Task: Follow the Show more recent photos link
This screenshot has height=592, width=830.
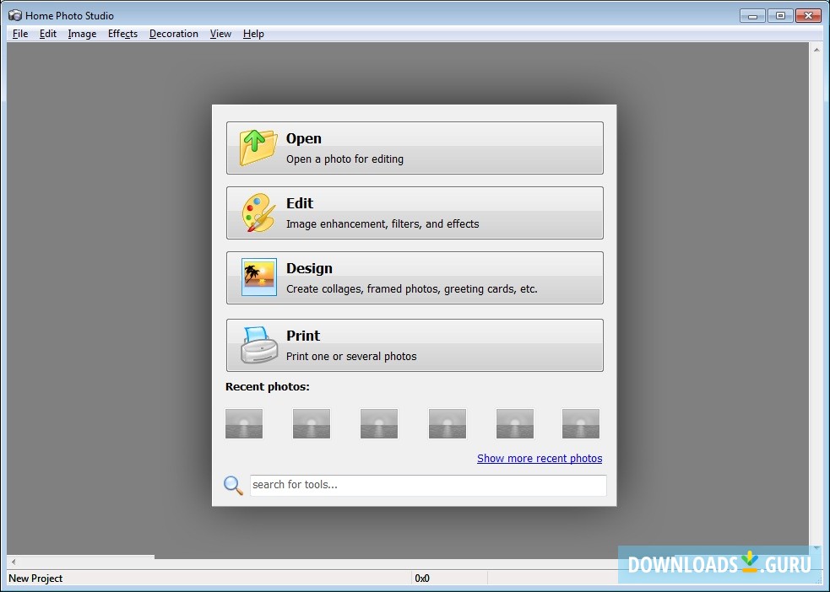Action: click(540, 458)
